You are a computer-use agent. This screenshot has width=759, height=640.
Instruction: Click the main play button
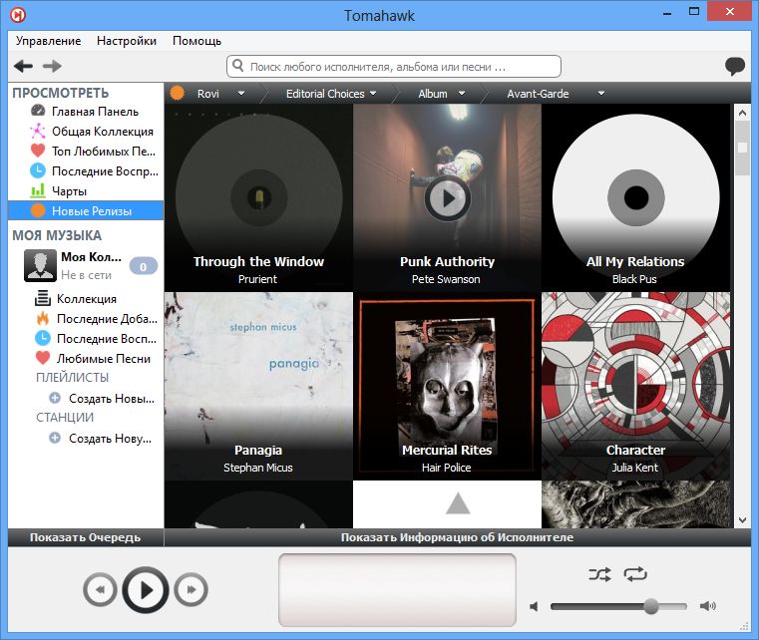[x=146, y=590]
